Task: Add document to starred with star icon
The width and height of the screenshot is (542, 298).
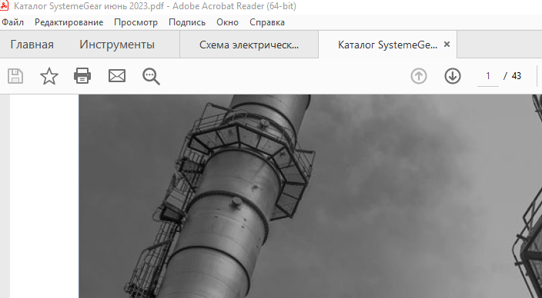Action: coord(49,76)
